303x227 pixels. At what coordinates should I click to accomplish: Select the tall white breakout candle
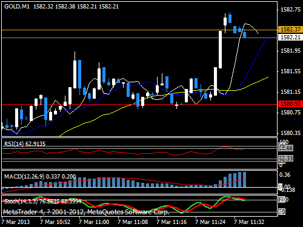tap(220, 50)
